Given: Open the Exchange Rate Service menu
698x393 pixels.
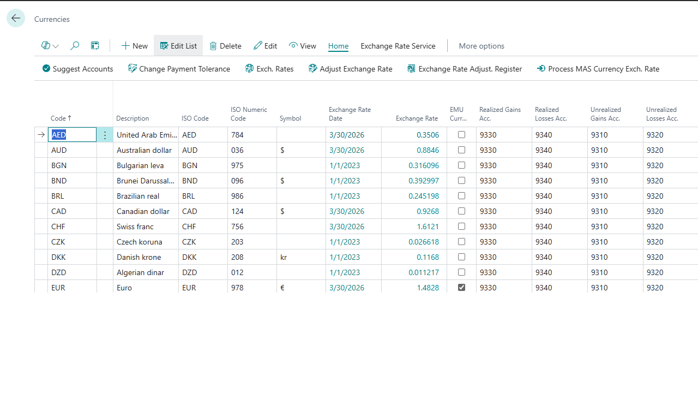Looking at the screenshot, I should (x=398, y=46).
